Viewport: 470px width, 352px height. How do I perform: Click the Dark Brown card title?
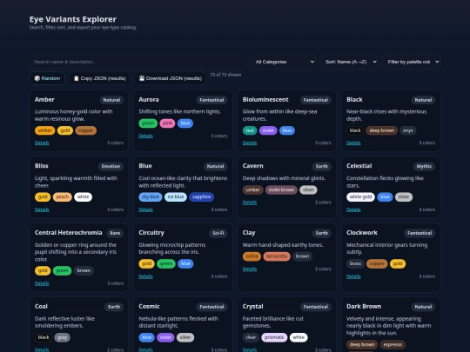point(364,306)
